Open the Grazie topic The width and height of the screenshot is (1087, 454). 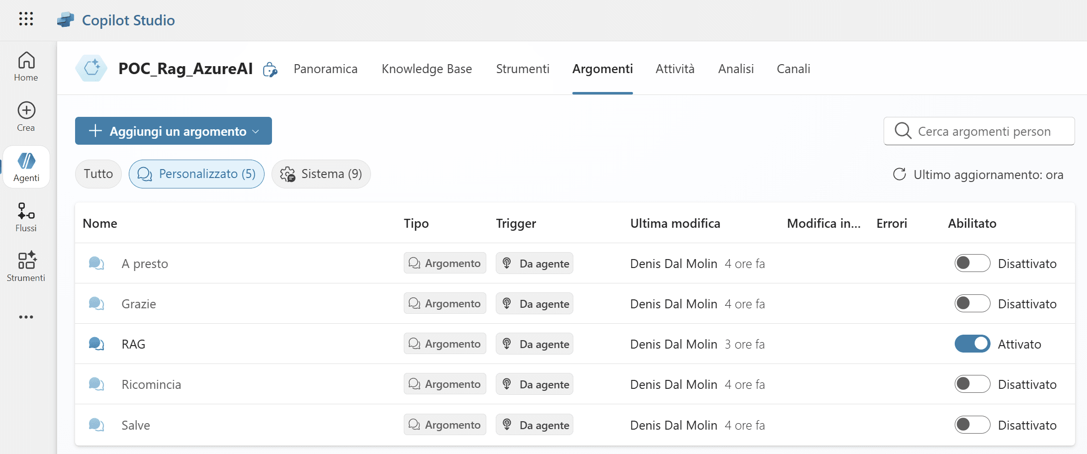(139, 304)
